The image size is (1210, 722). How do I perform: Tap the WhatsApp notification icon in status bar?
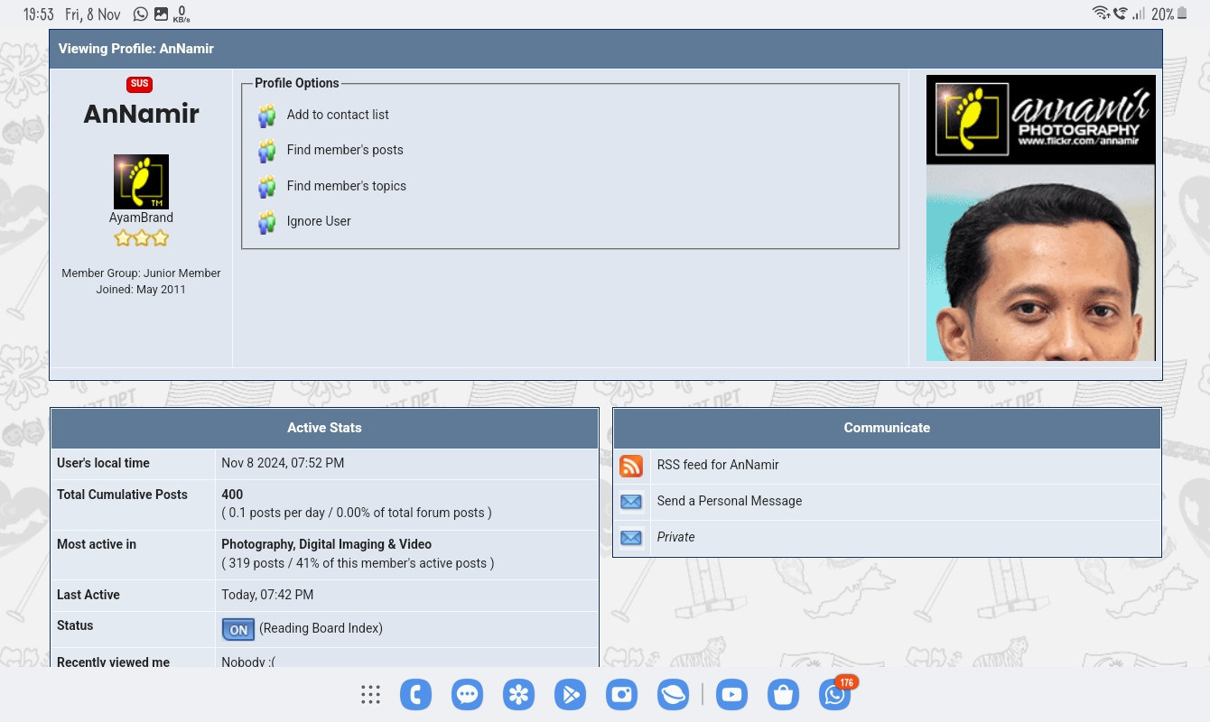(x=140, y=14)
